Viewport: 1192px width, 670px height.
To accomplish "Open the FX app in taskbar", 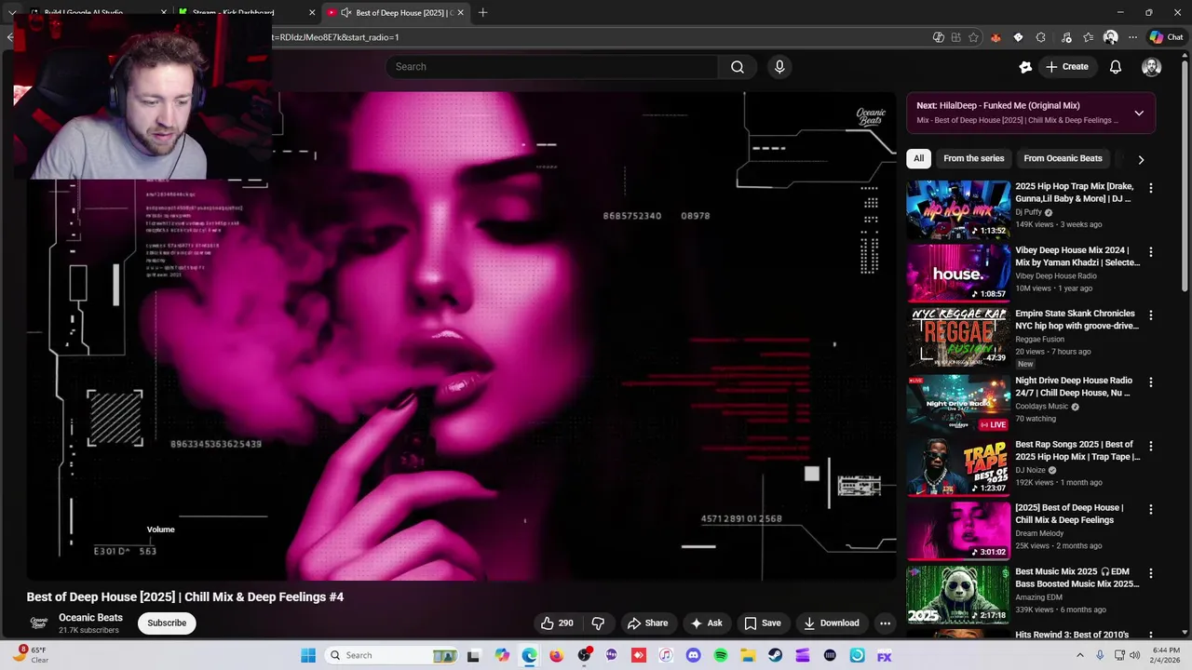I will (884, 655).
